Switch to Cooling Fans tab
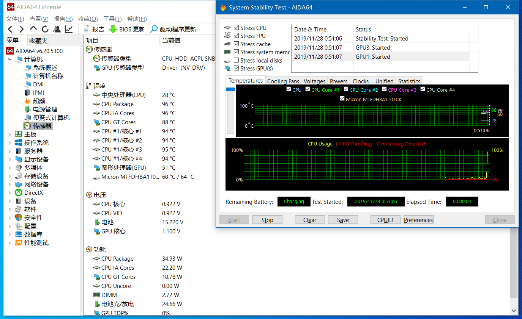This screenshot has height=319, width=522. (x=283, y=81)
